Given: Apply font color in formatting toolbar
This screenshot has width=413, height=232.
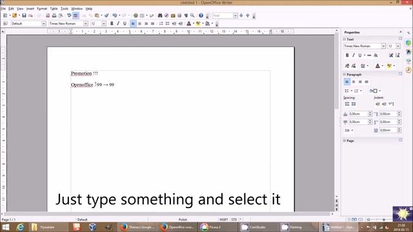Looking at the screenshot, I should [x=189, y=24].
